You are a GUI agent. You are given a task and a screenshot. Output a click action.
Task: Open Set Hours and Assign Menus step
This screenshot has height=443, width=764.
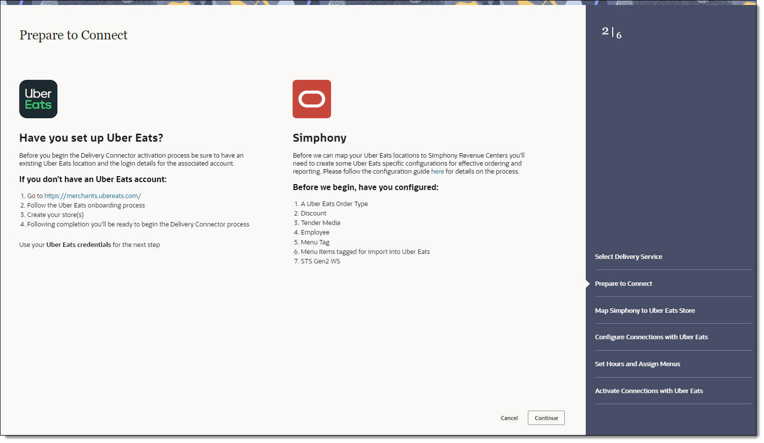[x=638, y=364]
